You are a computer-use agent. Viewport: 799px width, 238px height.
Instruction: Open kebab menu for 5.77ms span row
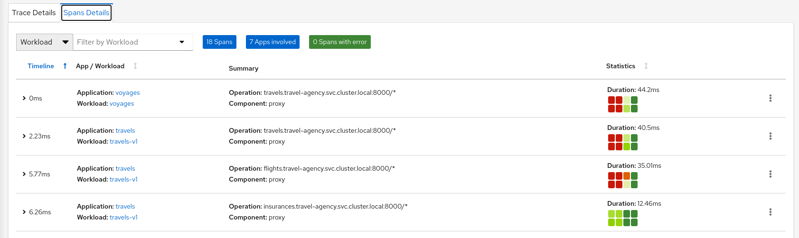pos(770,174)
